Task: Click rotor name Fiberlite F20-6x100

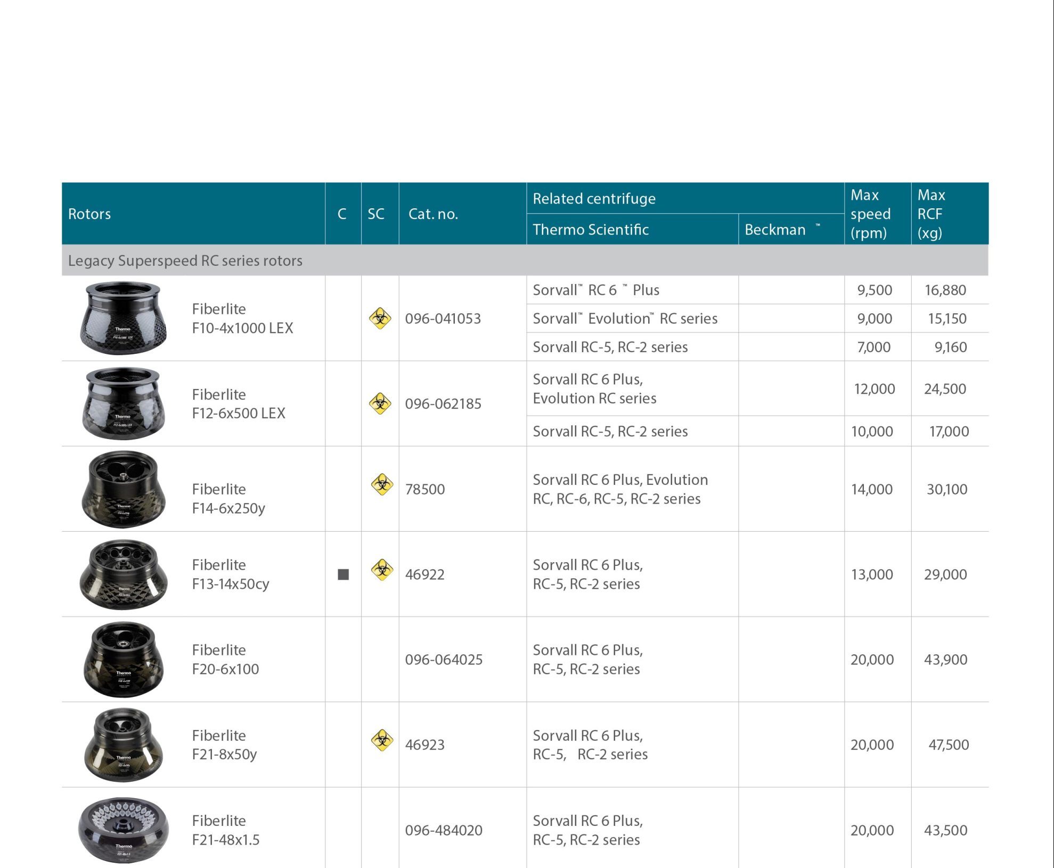Action: click(x=225, y=659)
